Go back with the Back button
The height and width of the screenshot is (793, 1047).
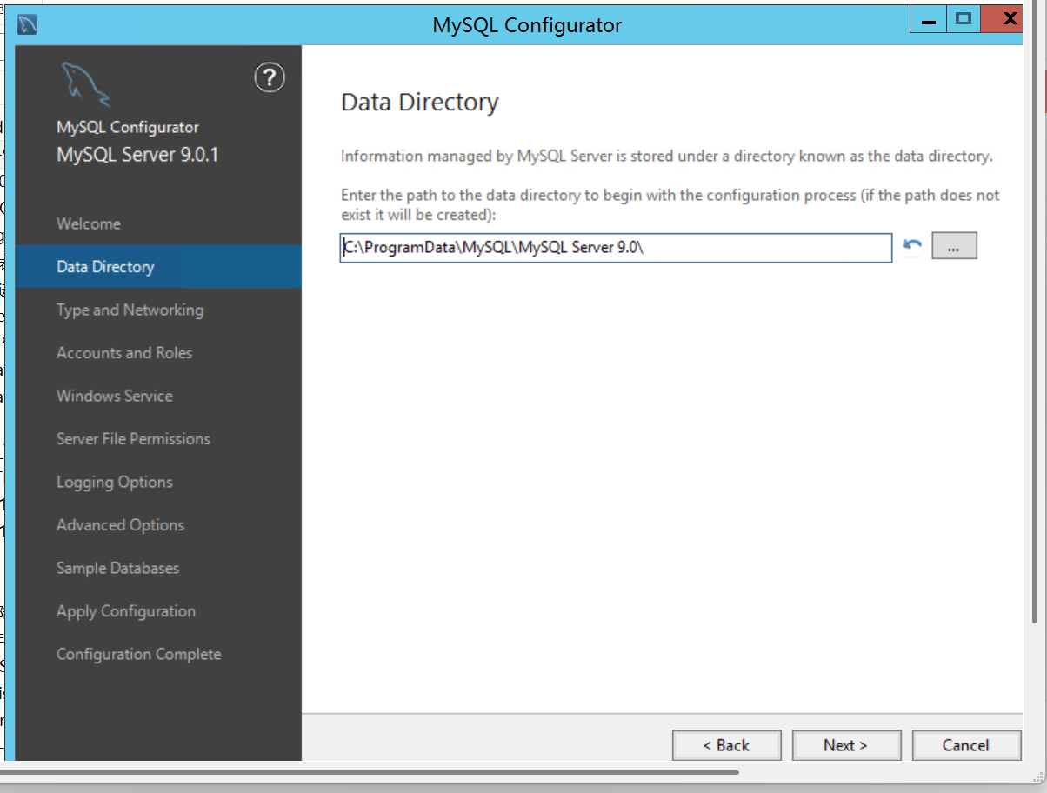tap(726, 745)
